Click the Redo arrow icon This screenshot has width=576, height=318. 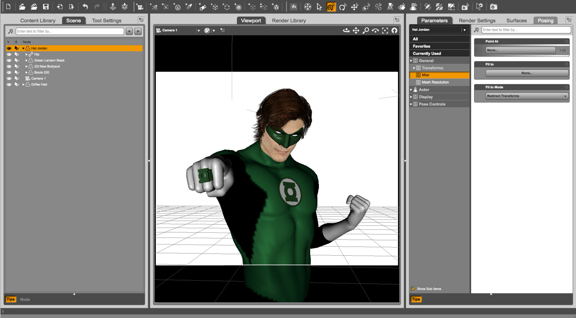(x=97, y=6)
